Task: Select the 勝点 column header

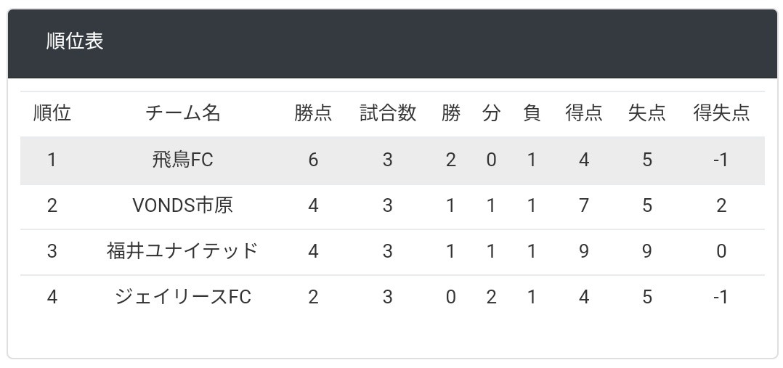Action: click(x=313, y=113)
